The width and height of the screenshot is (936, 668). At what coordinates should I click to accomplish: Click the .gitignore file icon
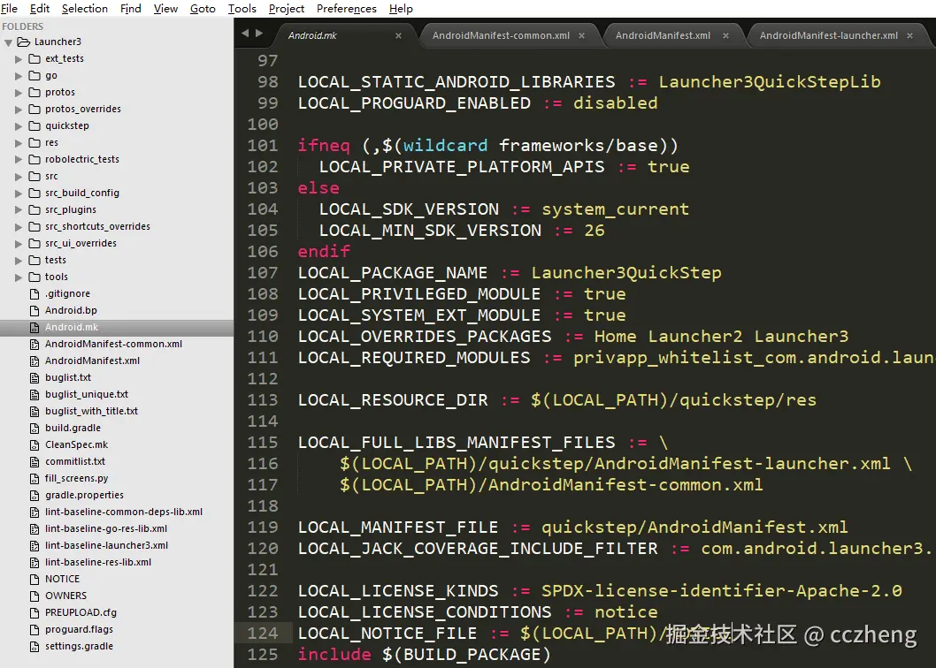(x=35, y=293)
